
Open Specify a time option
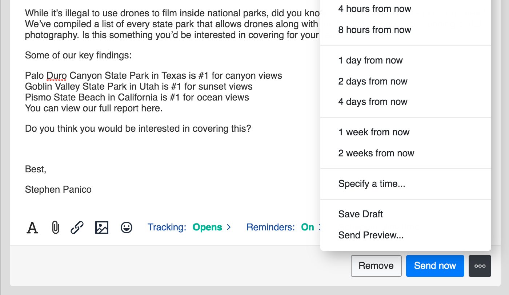tap(372, 184)
